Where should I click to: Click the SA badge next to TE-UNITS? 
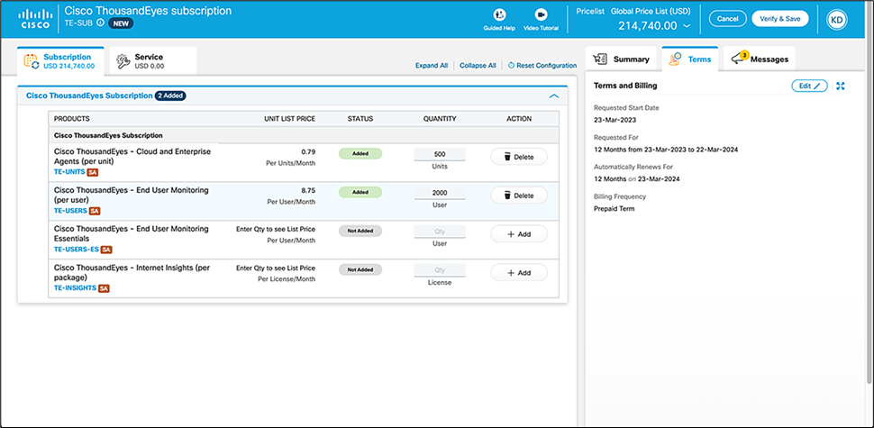(93, 172)
